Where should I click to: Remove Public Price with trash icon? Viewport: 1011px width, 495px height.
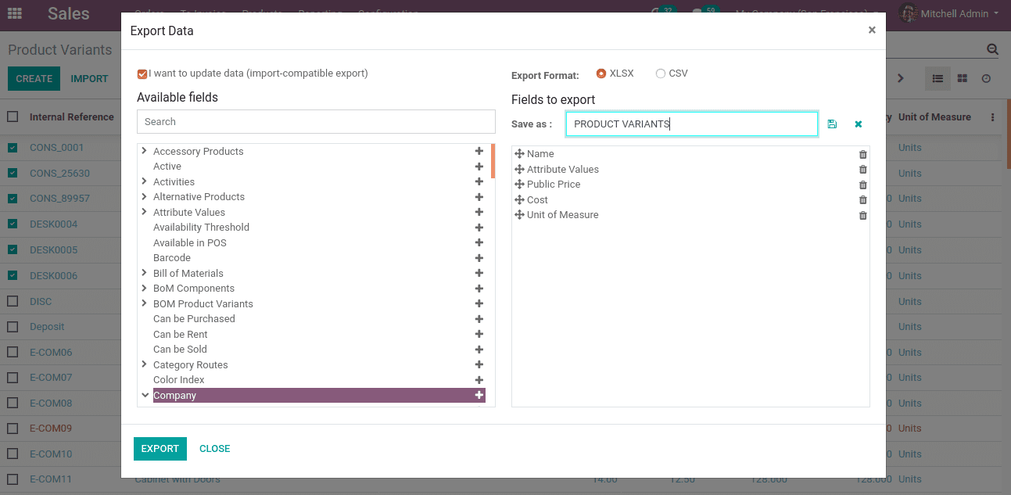pyautogui.click(x=863, y=185)
